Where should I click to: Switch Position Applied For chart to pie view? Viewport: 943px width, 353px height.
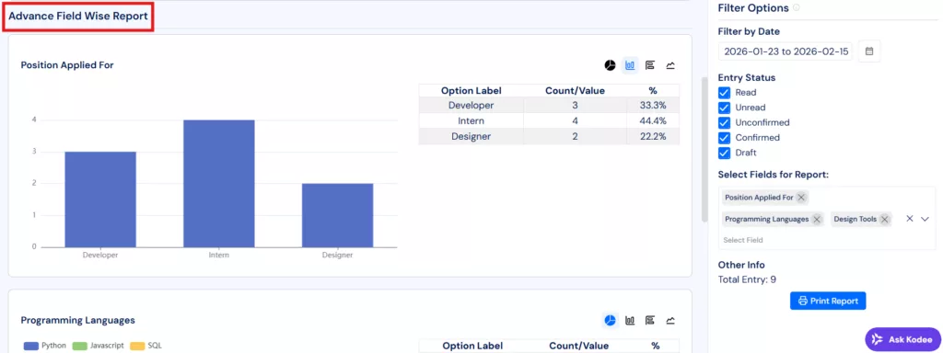click(x=610, y=65)
